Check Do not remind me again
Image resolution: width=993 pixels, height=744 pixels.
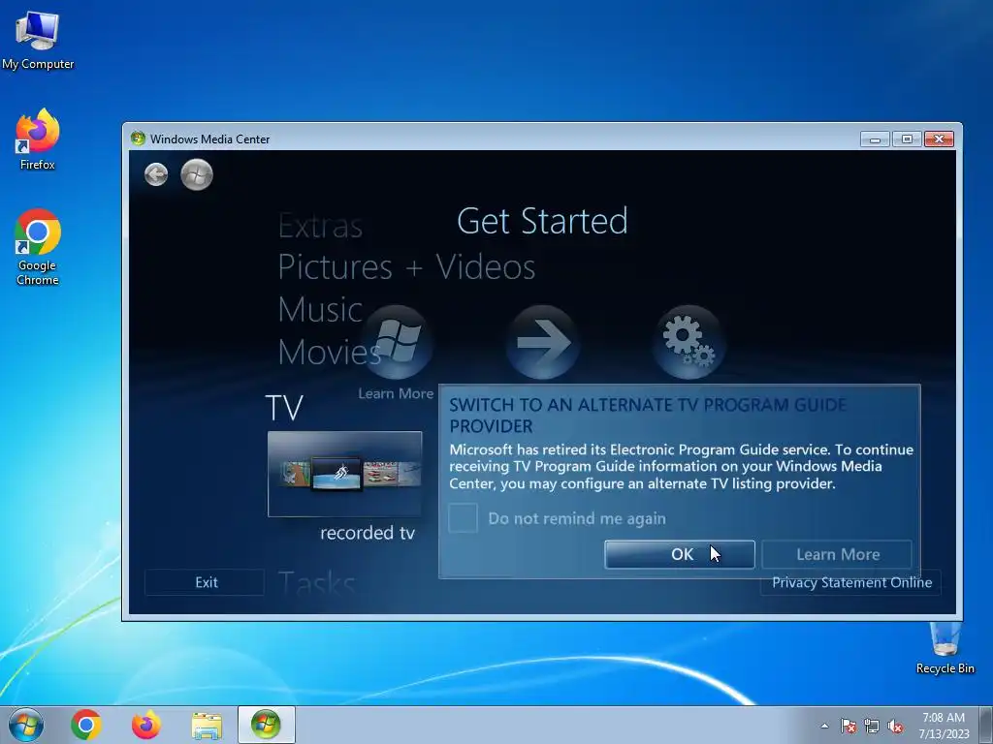click(x=463, y=518)
